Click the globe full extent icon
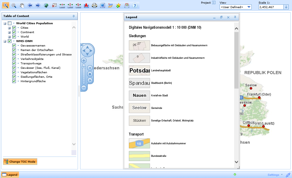The image size is (292, 178). pos(46,5)
